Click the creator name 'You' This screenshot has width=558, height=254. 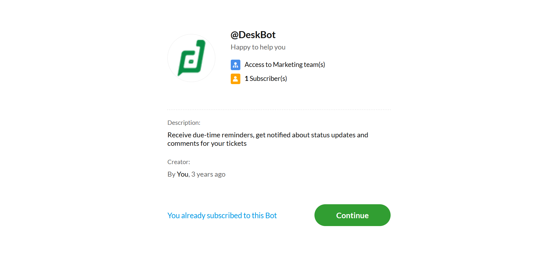pyautogui.click(x=182, y=174)
